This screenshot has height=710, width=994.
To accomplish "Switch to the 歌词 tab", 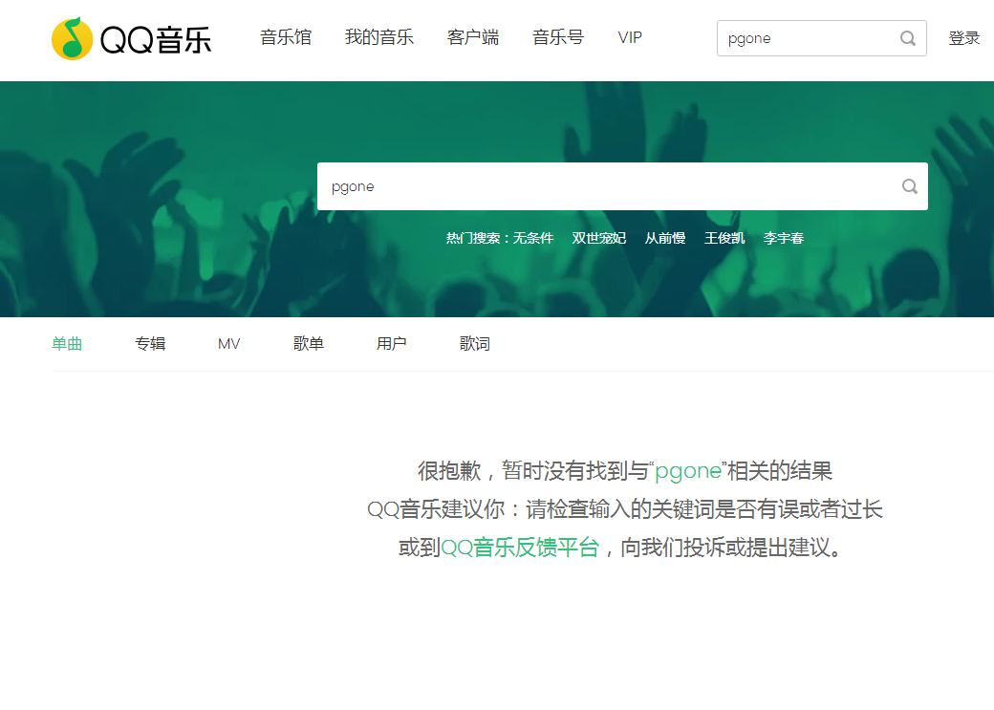I will 475,343.
